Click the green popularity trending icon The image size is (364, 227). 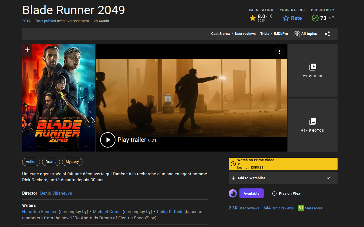click(x=315, y=18)
